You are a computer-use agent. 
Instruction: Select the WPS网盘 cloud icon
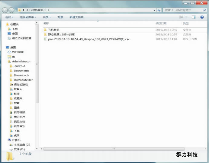click(9, 52)
